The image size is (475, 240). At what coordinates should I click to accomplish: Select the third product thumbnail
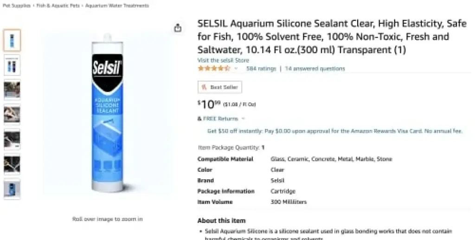tap(12, 90)
